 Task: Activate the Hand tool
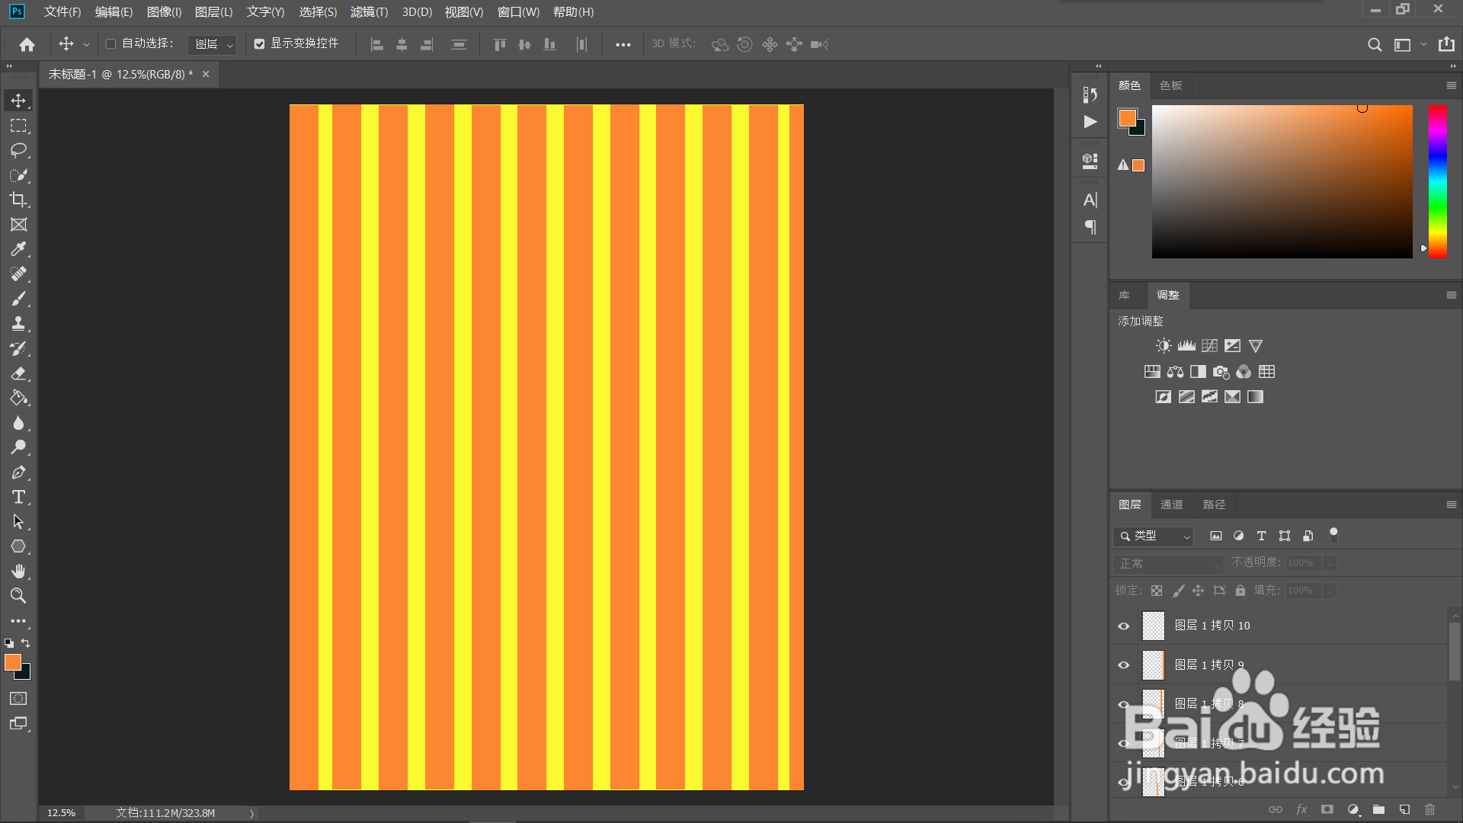tap(18, 571)
